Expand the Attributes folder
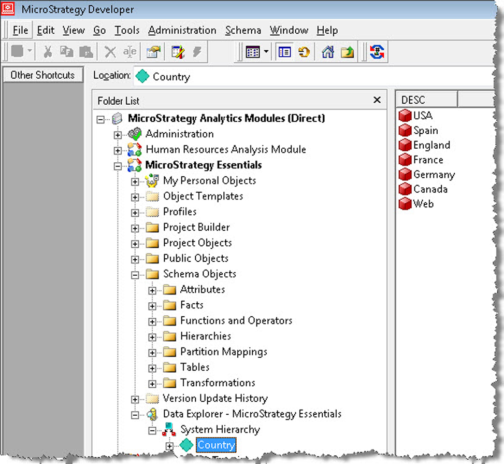The height and width of the screenshot is (464, 504). 151,289
